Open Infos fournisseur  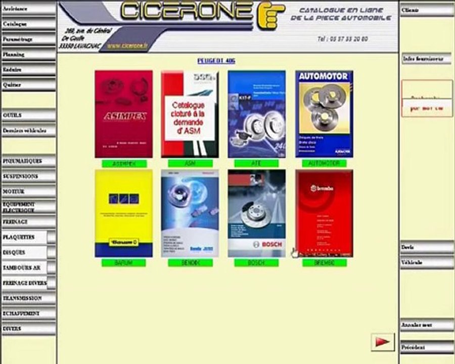click(427, 59)
